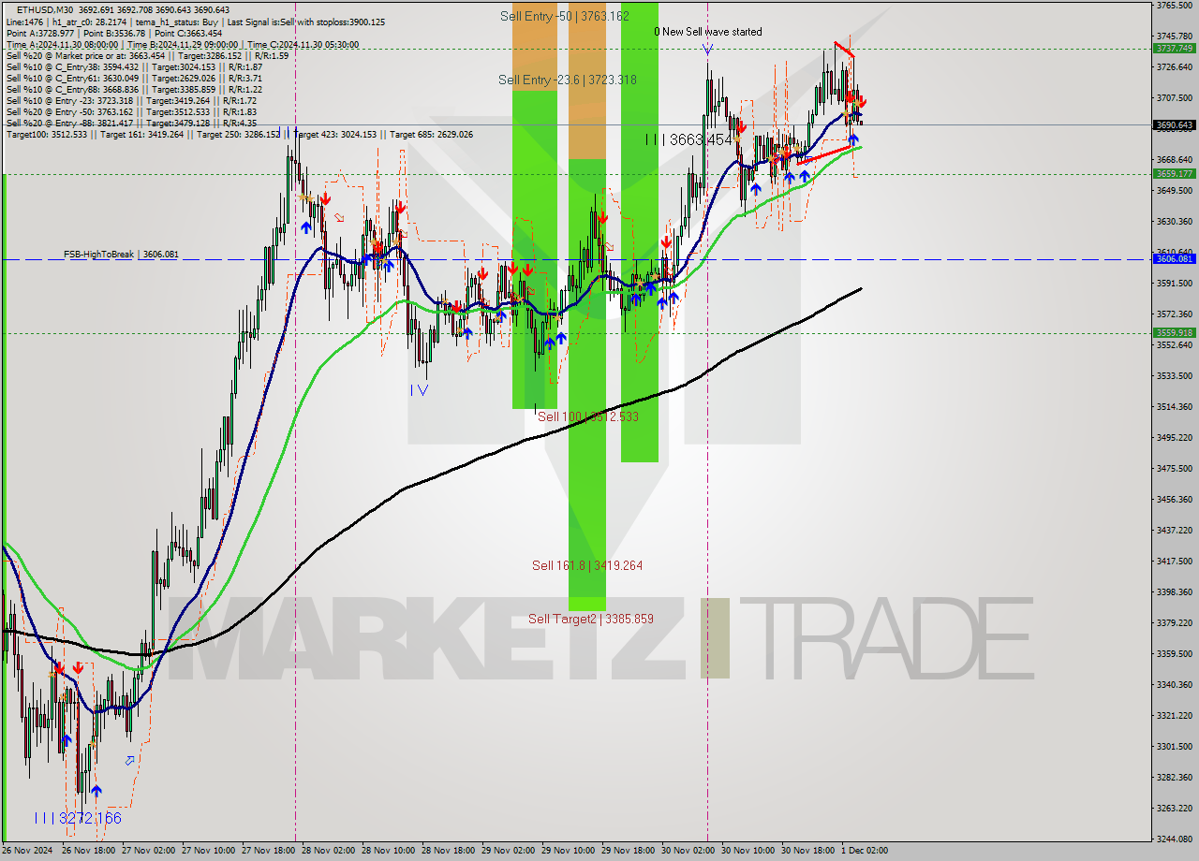Click the '29 Nov 18:00' time label
The image size is (1199, 861).
[630, 851]
